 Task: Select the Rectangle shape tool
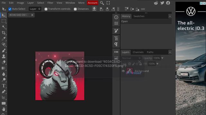tap(4, 103)
